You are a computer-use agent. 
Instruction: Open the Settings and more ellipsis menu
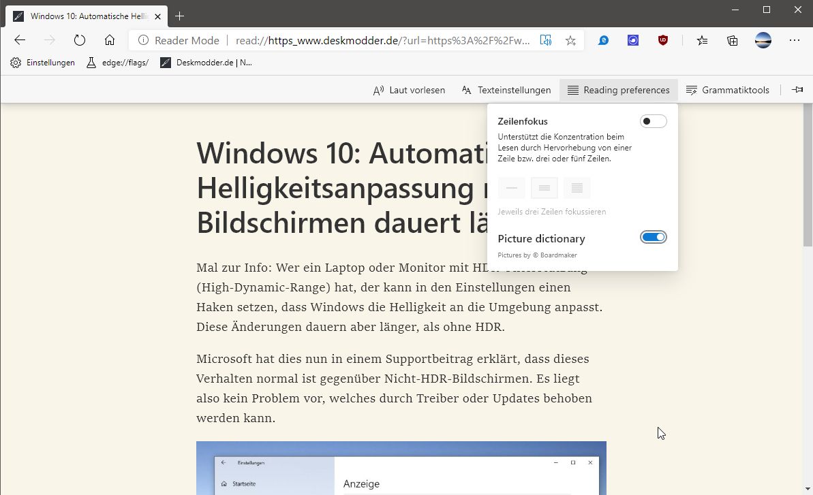(x=795, y=40)
